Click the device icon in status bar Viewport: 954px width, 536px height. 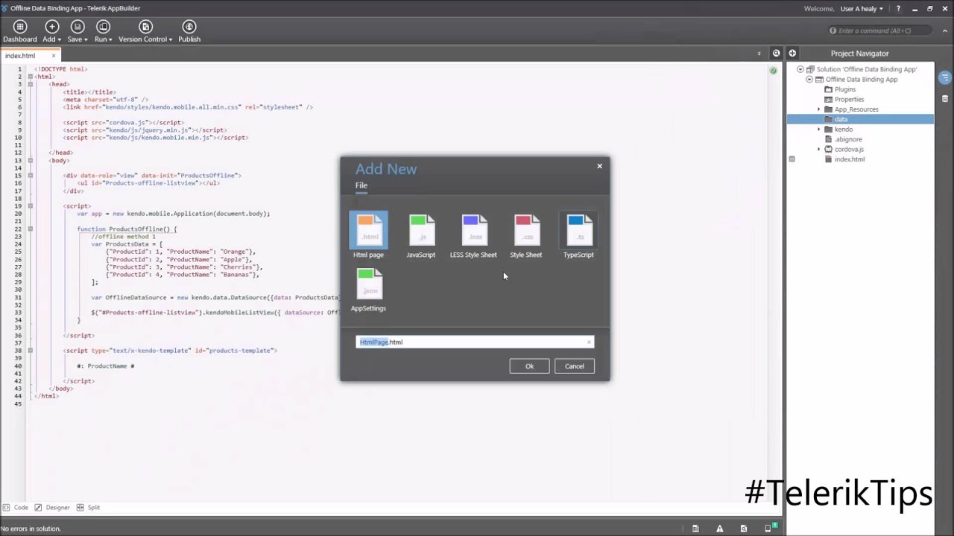(x=768, y=529)
